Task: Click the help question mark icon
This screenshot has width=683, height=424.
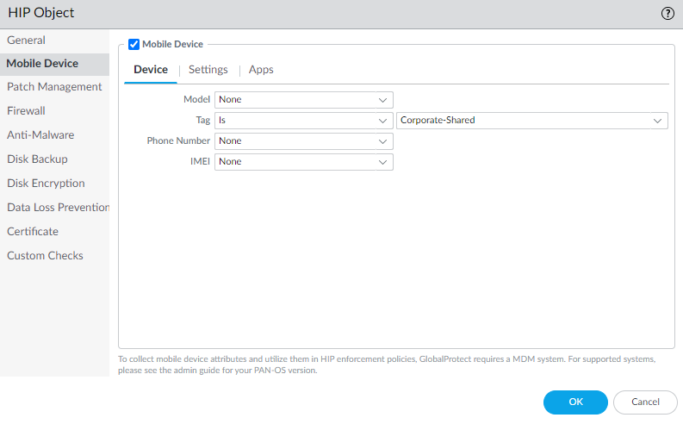Action: pyautogui.click(x=667, y=13)
